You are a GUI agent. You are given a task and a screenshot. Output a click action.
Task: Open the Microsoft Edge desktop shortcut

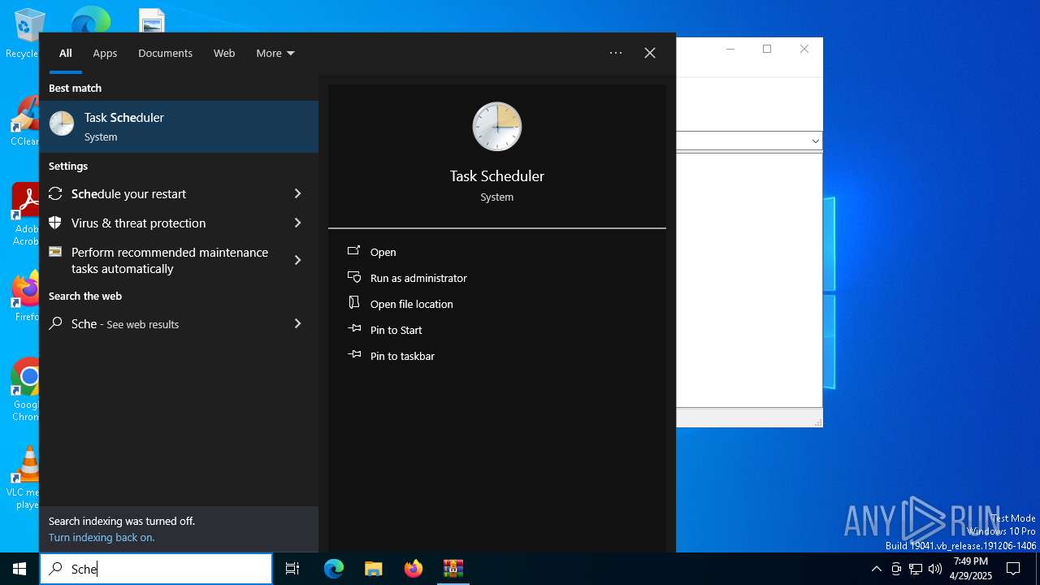(x=90, y=19)
